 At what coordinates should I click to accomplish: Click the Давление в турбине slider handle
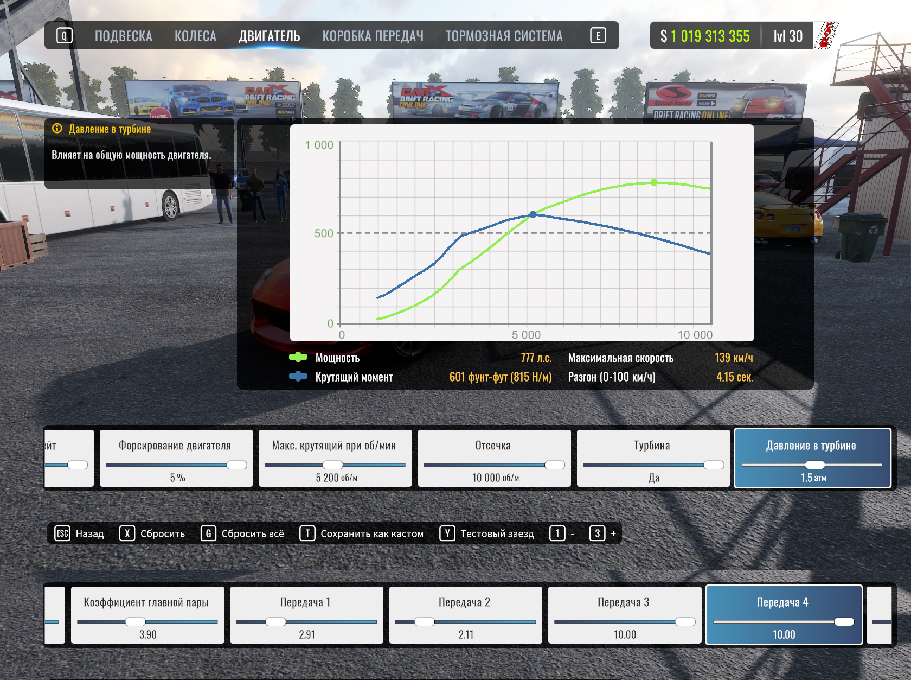[815, 465]
